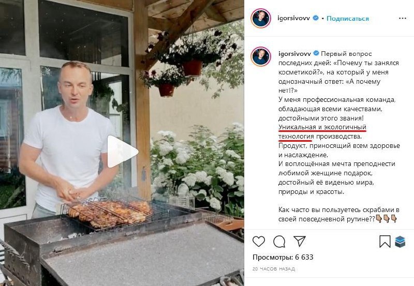Click the blue stacked layers icon
Screen dimensions: 414x286
click(400, 242)
